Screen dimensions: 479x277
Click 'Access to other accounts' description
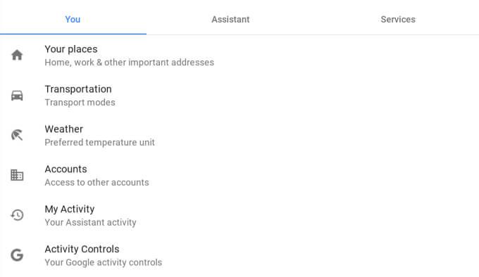tap(97, 182)
